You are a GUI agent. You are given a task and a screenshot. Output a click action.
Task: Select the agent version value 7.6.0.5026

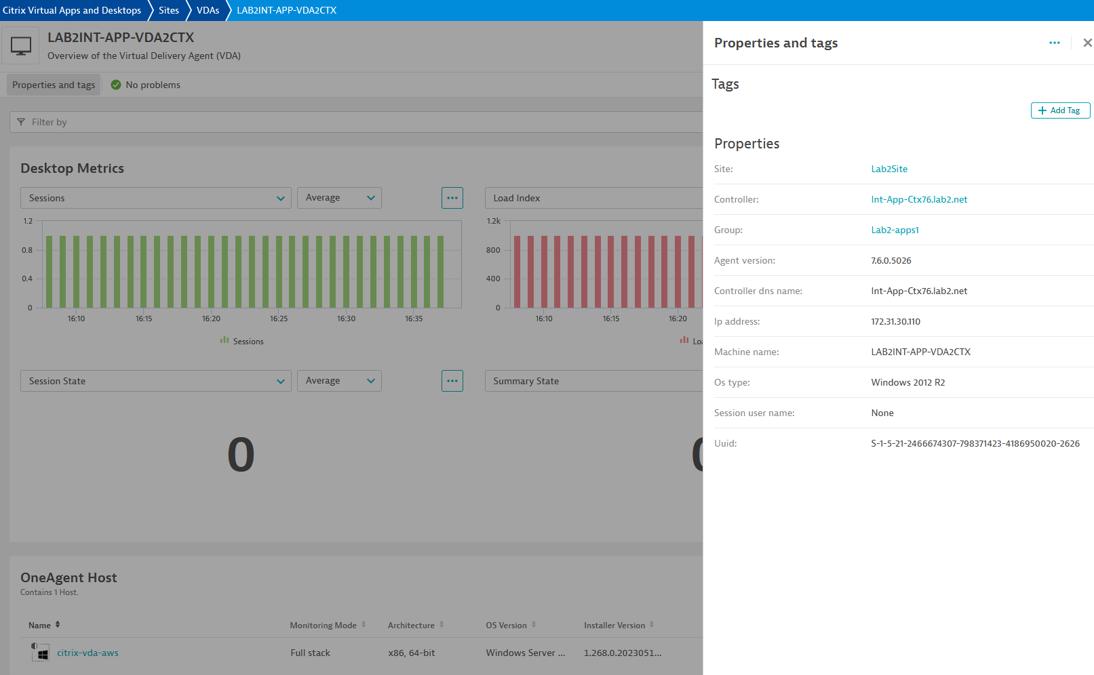pos(891,260)
